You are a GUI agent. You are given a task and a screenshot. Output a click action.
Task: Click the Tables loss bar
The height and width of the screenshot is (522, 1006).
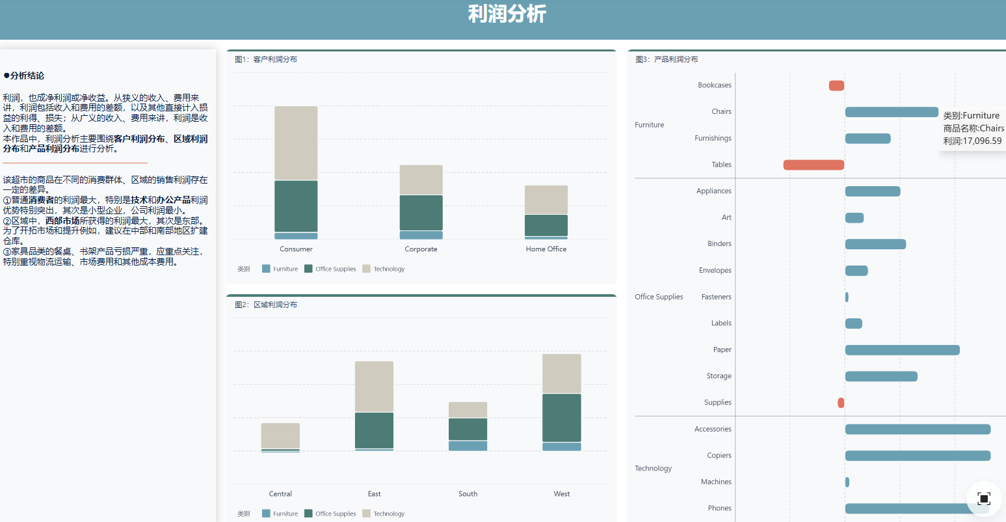pyautogui.click(x=814, y=165)
